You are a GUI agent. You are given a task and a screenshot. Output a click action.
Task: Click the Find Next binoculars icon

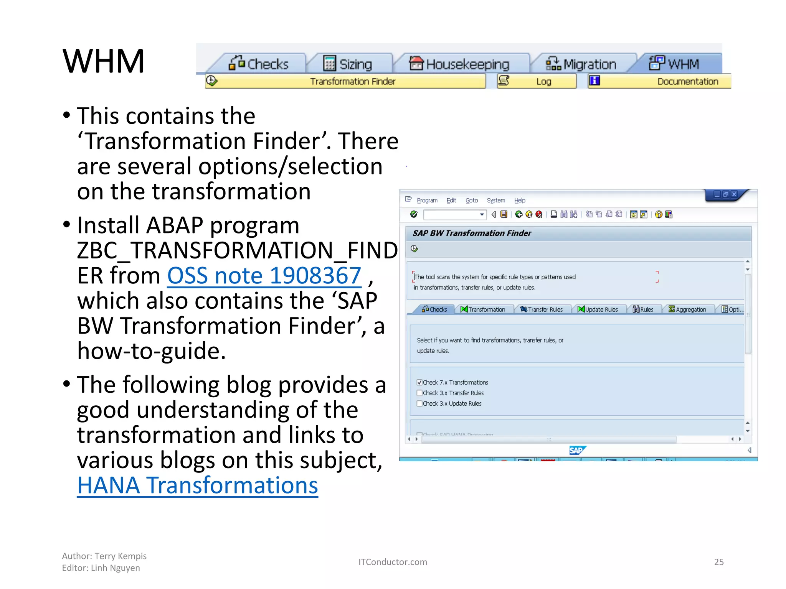coord(573,214)
